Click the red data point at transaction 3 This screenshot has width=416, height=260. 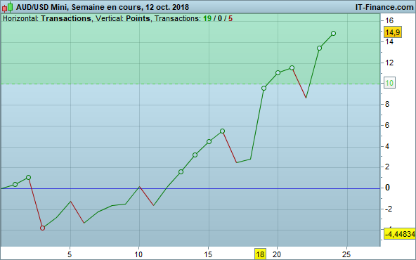tap(42, 228)
